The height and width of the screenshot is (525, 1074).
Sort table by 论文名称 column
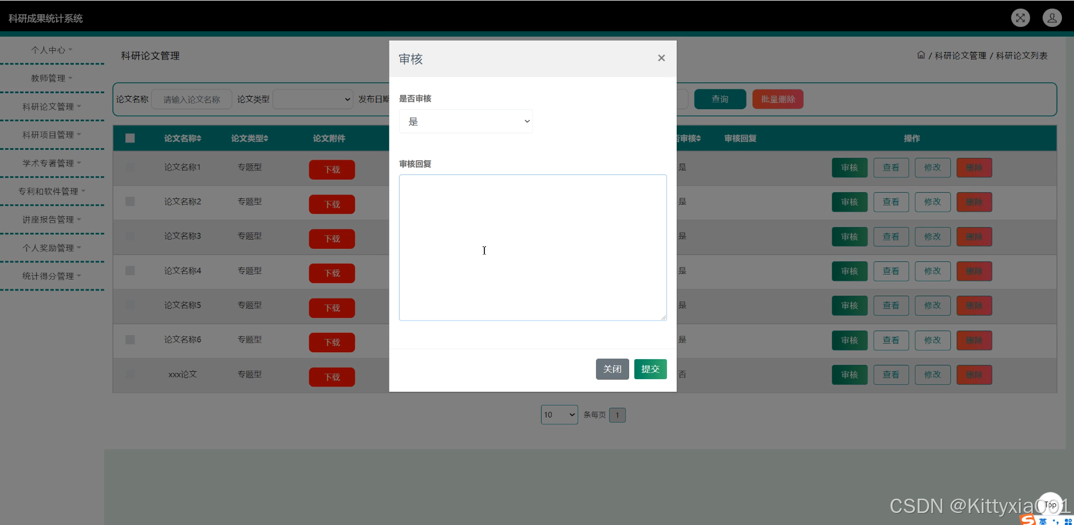pos(183,138)
